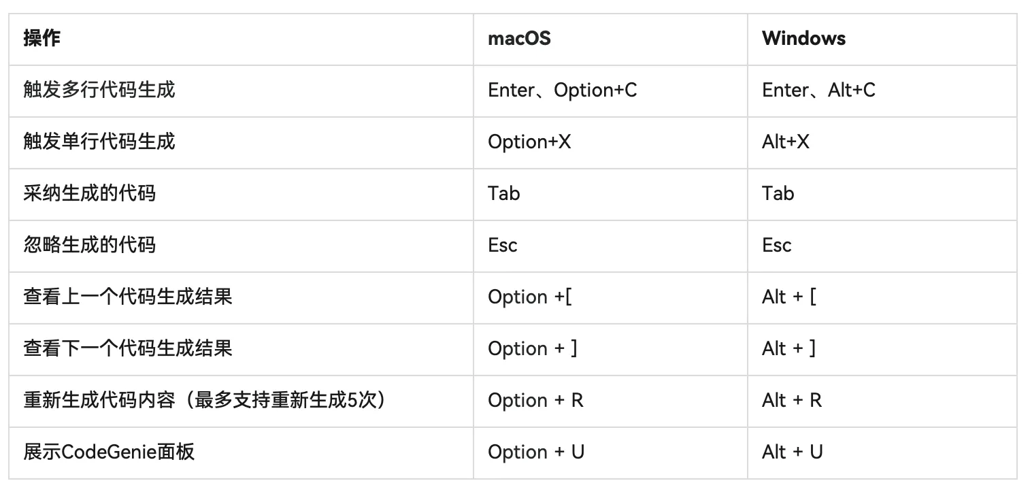The height and width of the screenshot is (498, 1030).
Task: Select the 触发多行代码生成 cell
Action: coord(99,90)
